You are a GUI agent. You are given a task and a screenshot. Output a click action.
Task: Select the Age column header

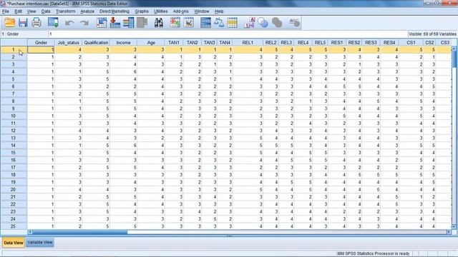coord(151,43)
